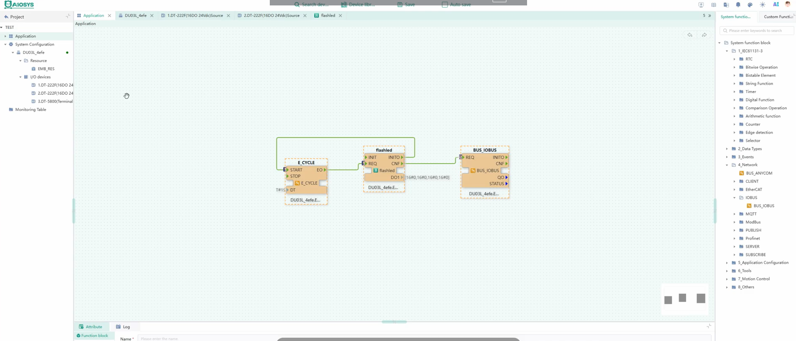This screenshot has width=796, height=341.
Task: Enable the Auto save checkbox
Action: 445,5
